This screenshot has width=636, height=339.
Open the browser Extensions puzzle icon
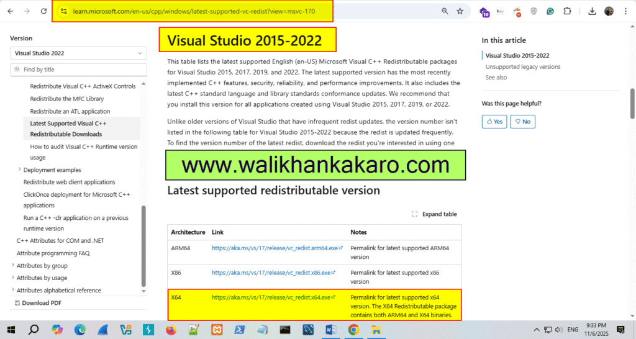(566, 11)
